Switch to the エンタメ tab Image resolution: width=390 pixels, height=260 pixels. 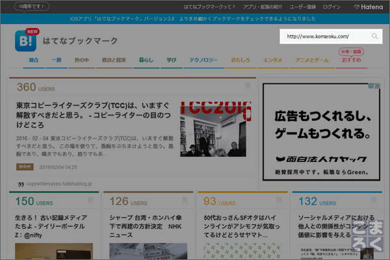click(273, 60)
